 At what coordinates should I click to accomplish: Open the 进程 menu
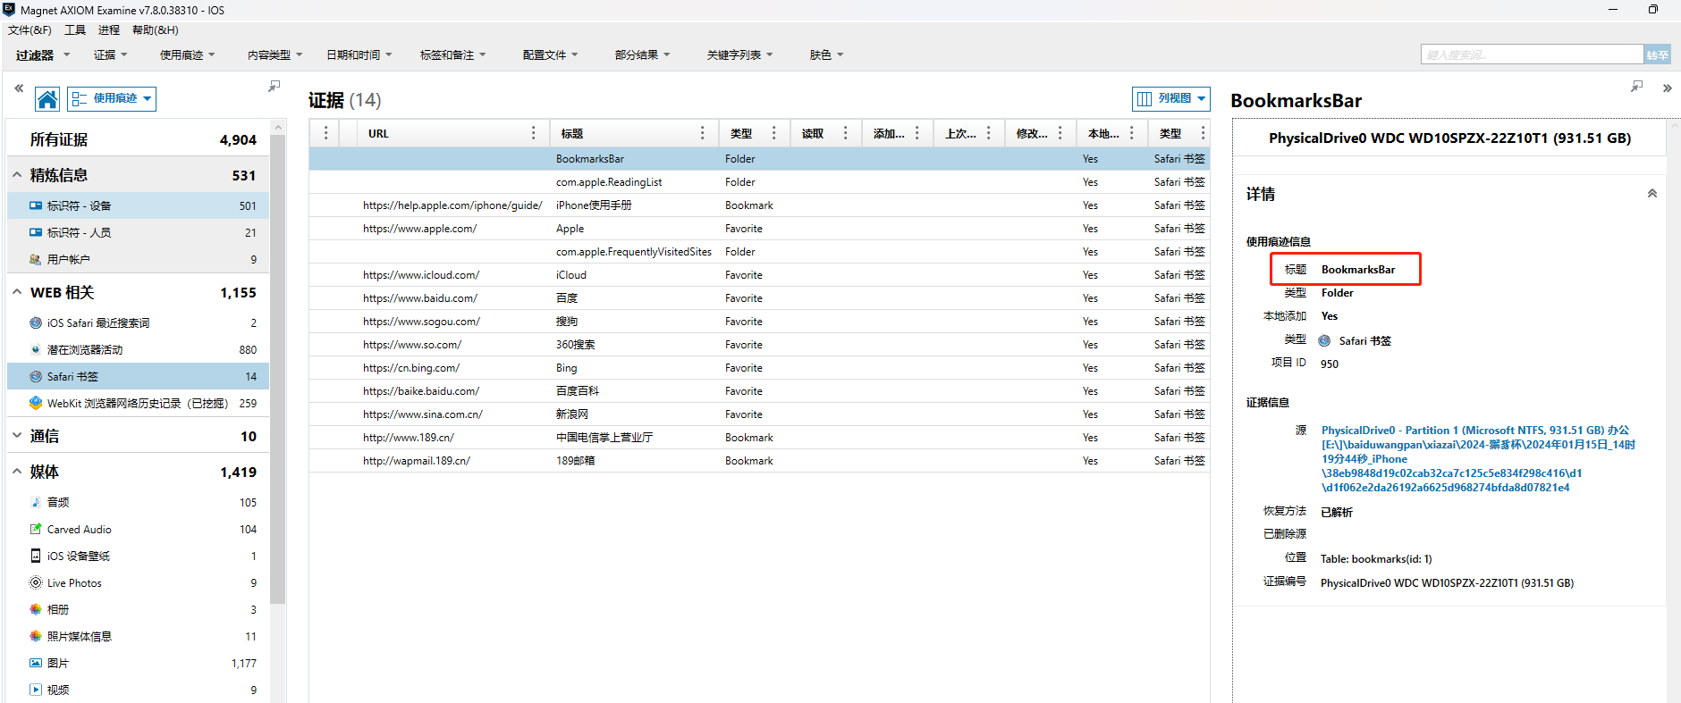point(109,30)
